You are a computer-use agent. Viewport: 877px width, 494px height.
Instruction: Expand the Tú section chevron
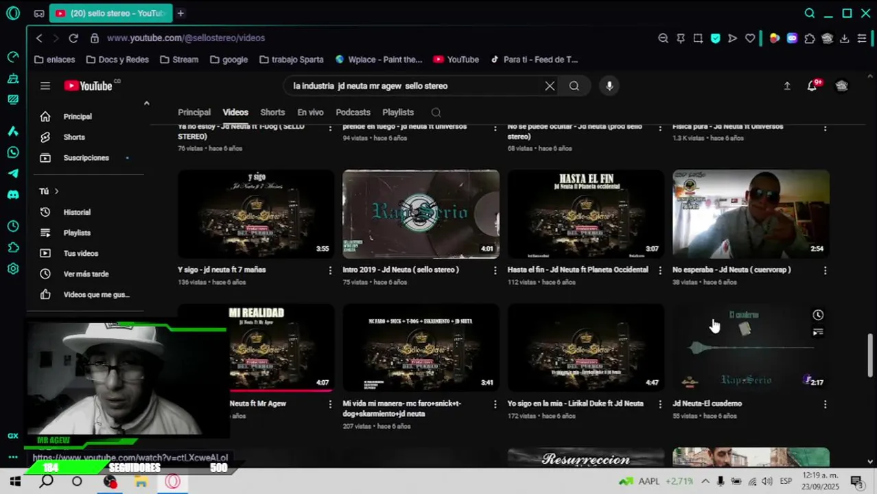click(x=56, y=191)
